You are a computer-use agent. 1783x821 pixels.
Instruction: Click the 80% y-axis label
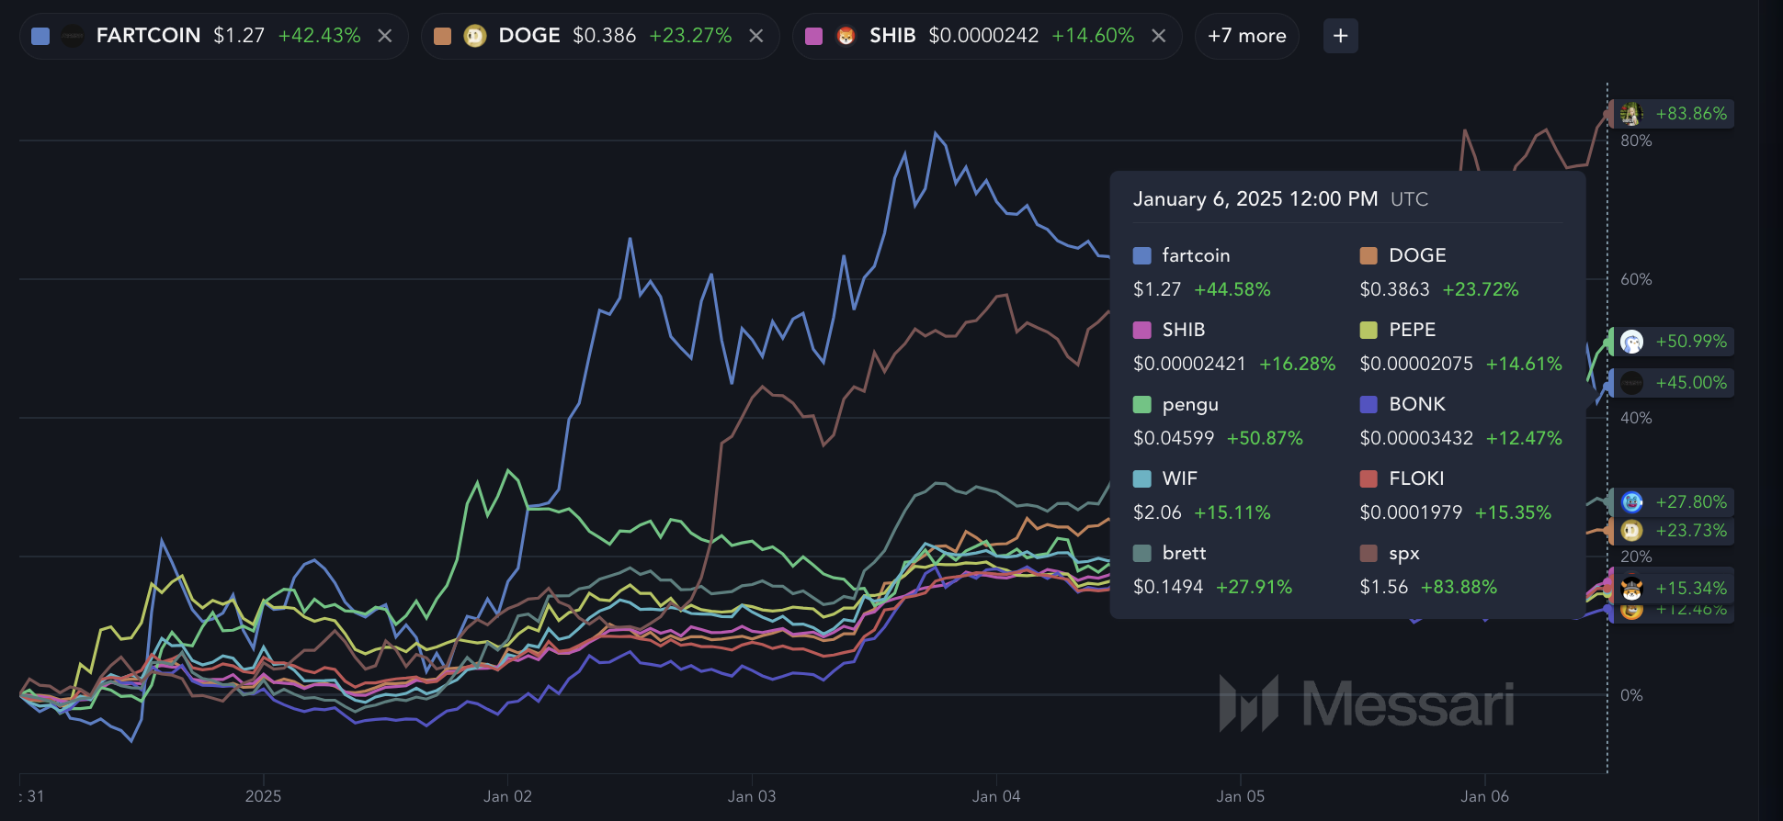tap(1637, 141)
